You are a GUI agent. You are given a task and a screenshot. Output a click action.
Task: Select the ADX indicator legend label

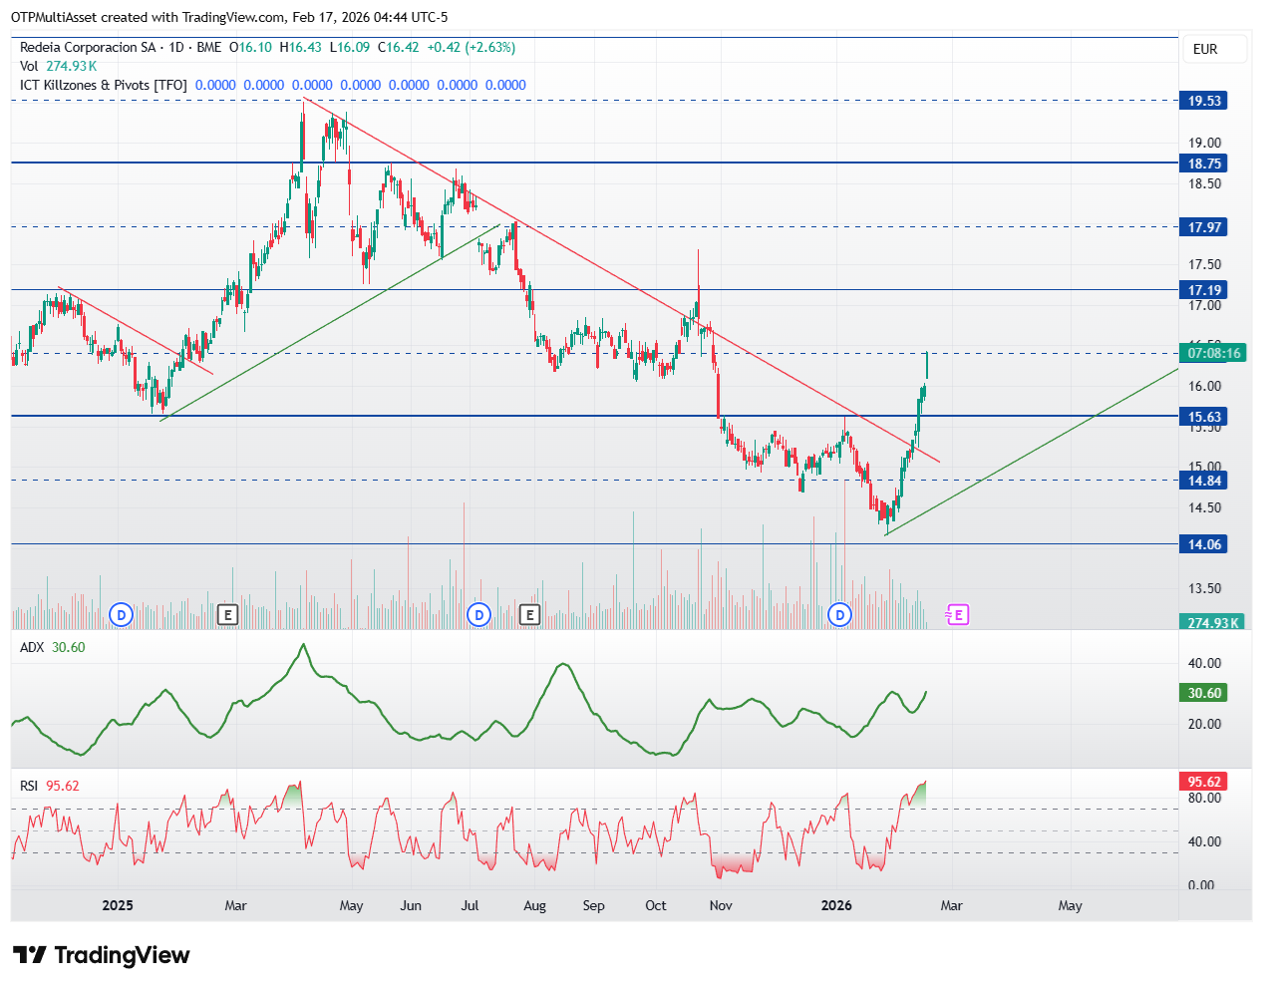(32, 647)
